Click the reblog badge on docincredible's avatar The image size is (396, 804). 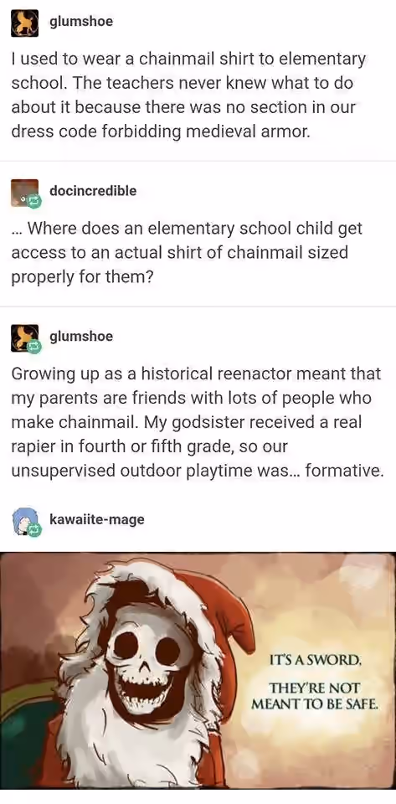coord(33,202)
